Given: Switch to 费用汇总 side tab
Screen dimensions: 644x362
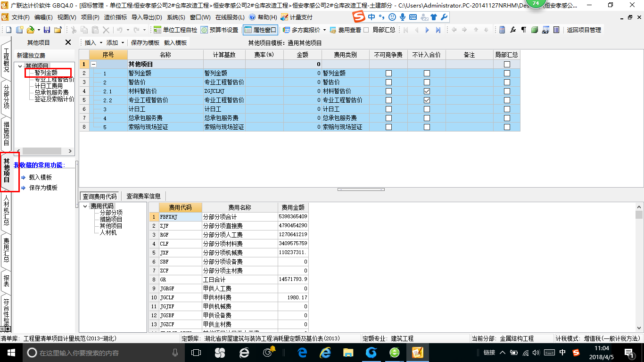Looking at the screenshot, I should click(6, 249).
